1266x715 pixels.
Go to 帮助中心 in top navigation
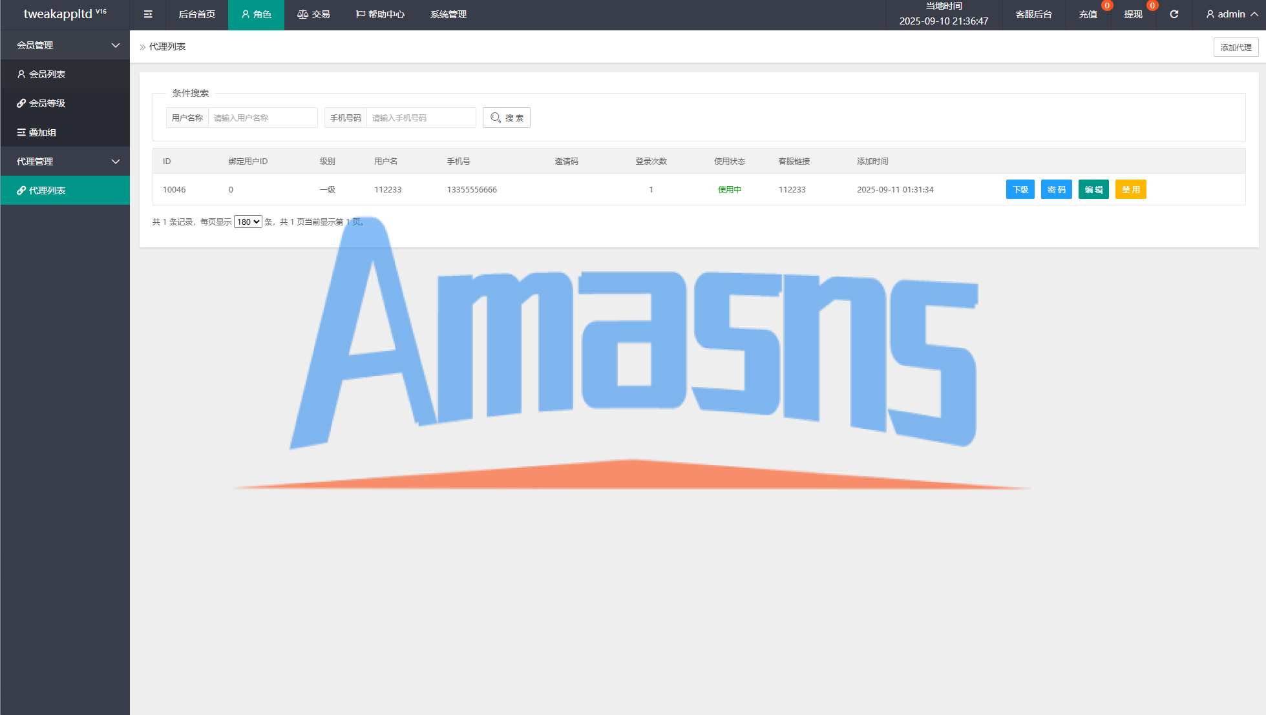click(381, 14)
